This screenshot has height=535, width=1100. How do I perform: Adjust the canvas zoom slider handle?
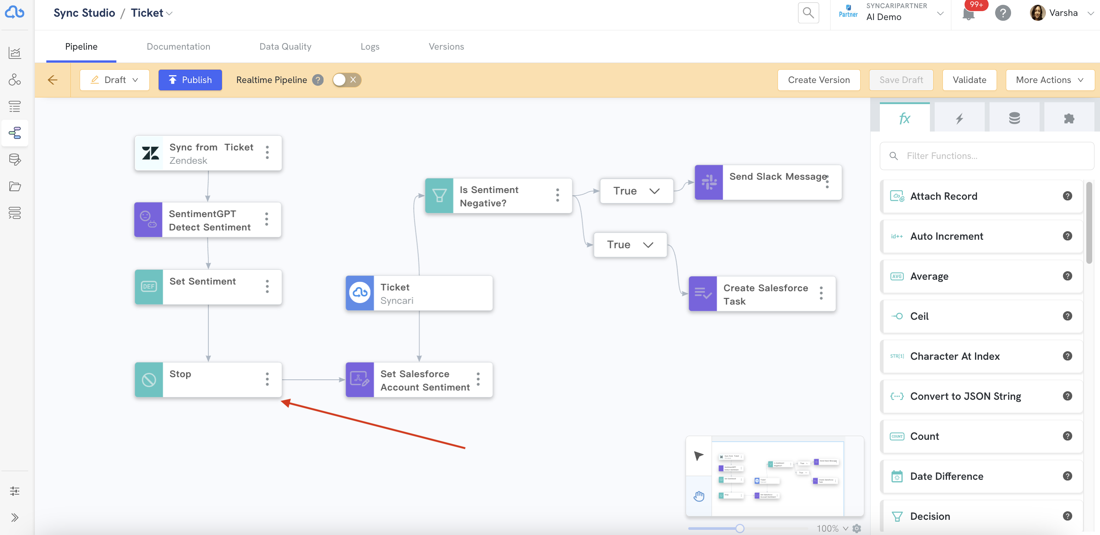(740, 529)
